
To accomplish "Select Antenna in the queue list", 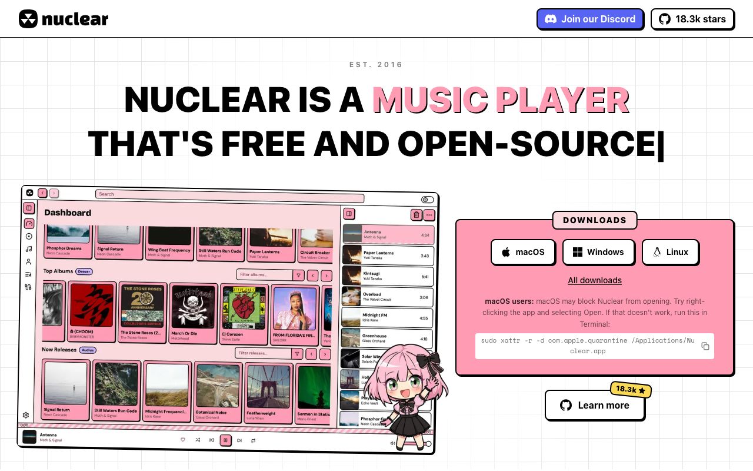I will pos(388,234).
